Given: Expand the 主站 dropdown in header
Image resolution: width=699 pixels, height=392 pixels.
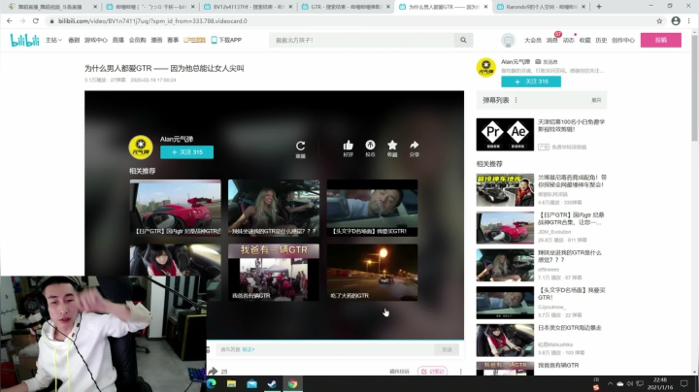Looking at the screenshot, I should coord(53,40).
